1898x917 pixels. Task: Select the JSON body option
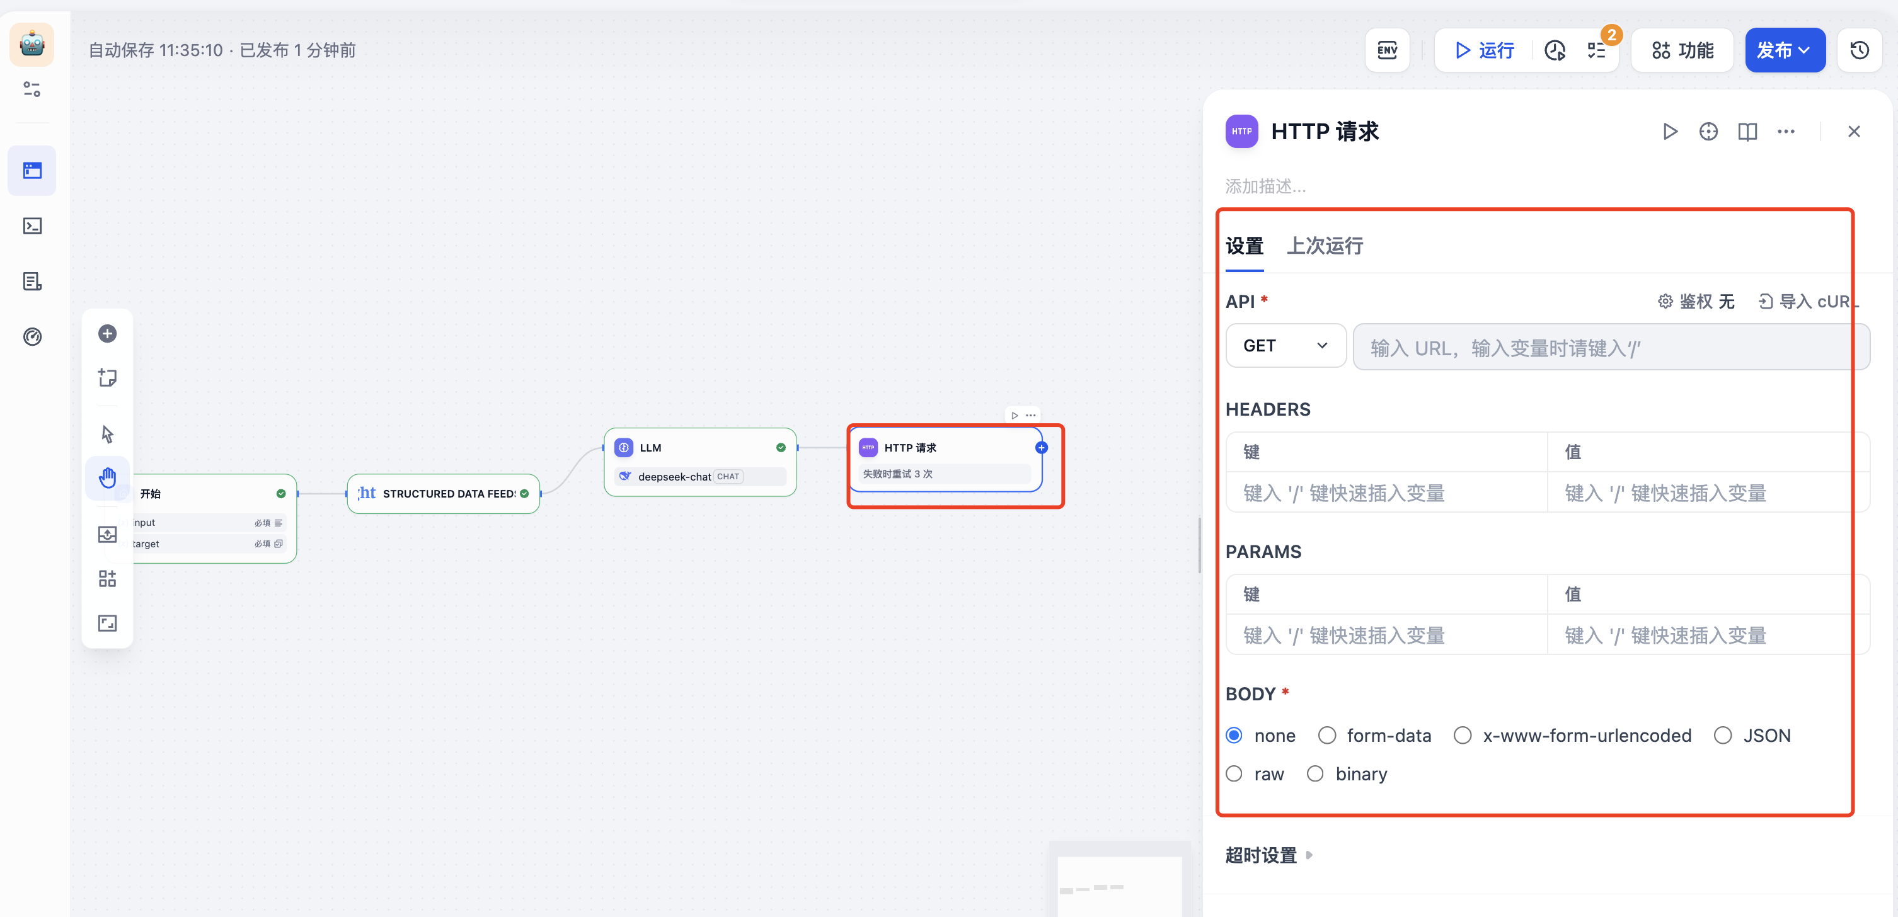tap(1723, 735)
